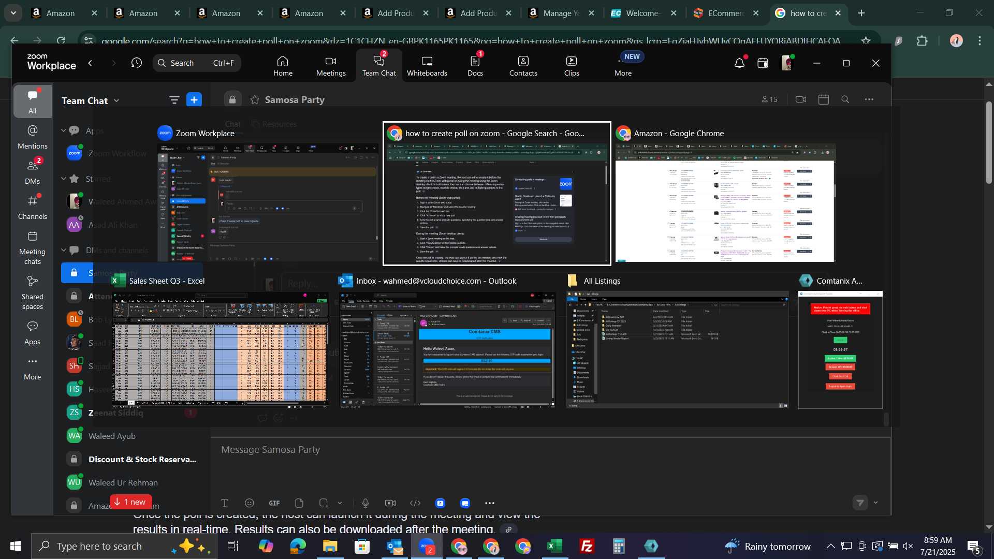Open Zoom notifications bell
The width and height of the screenshot is (994, 559).
[x=739, y=63]
